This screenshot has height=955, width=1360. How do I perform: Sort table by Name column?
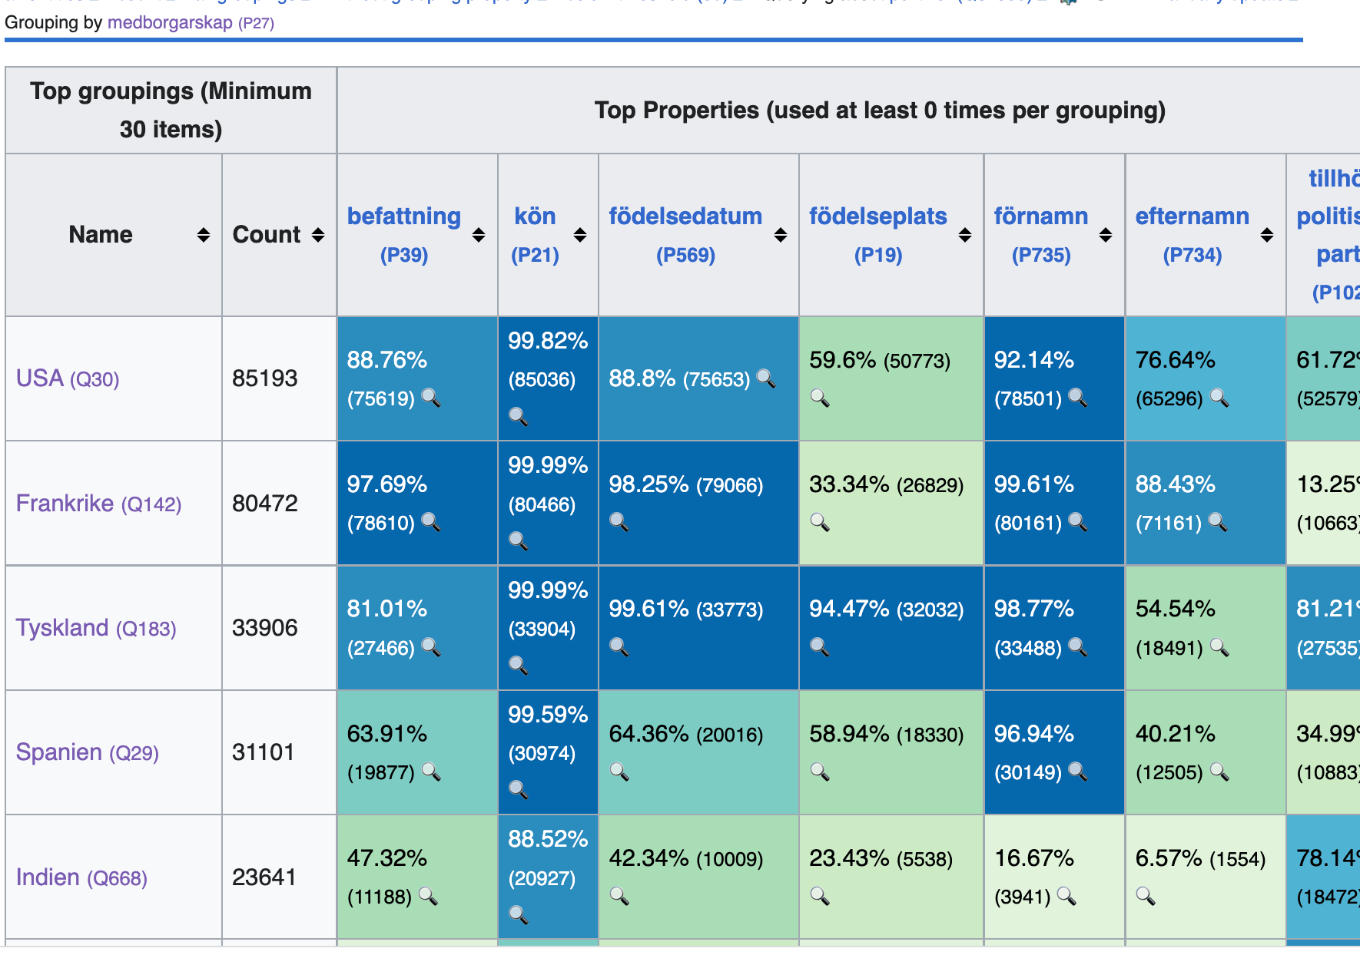tap(203, 235)
